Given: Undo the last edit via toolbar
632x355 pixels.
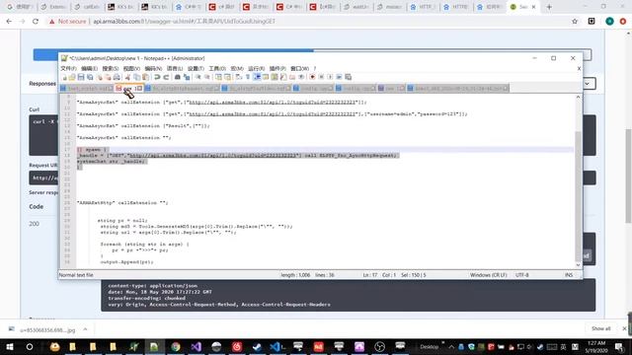Looking at the screenshot, I should pos(157,77).
